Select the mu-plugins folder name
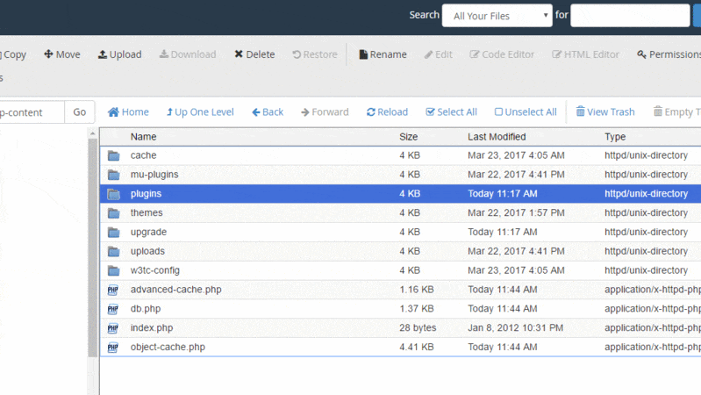The height and width of the screenshot is (395, 701). coord(154,175)
